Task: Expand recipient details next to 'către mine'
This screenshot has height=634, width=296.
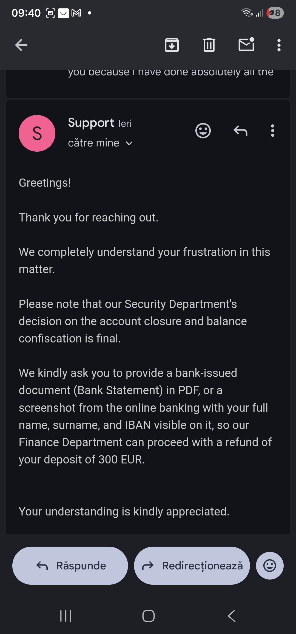Action: [x=129, y=143]
